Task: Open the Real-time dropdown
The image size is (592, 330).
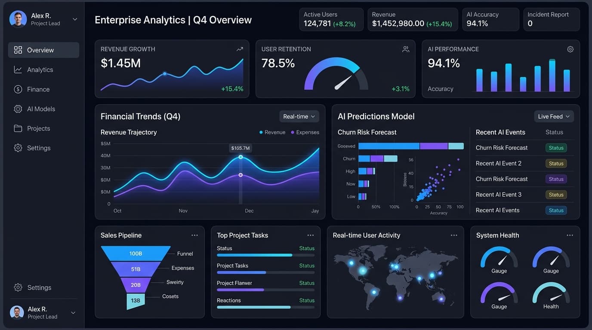Action: point(299,116)
